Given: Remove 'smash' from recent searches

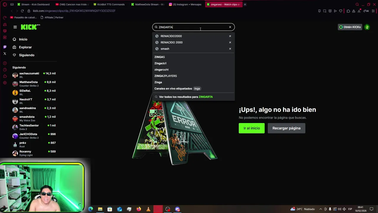Looking at the screenshot, I should pos(230,49).
